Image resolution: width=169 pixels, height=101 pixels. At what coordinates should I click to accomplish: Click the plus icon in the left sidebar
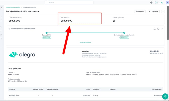(x=2, y=8)
